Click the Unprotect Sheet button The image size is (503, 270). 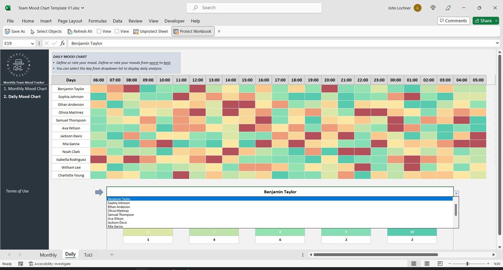151,31
